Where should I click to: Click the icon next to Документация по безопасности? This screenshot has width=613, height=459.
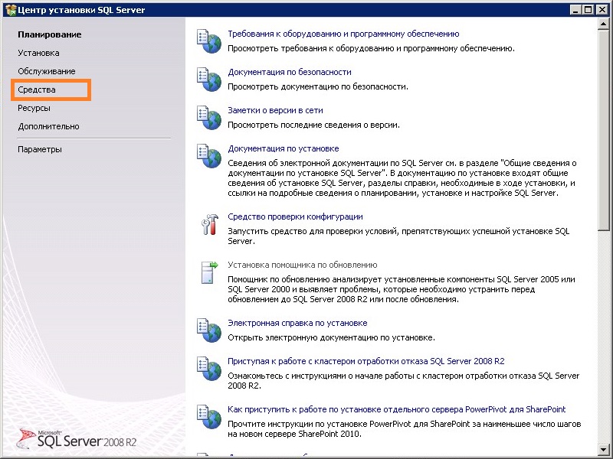pyautogui.click(x=208, y=78)
